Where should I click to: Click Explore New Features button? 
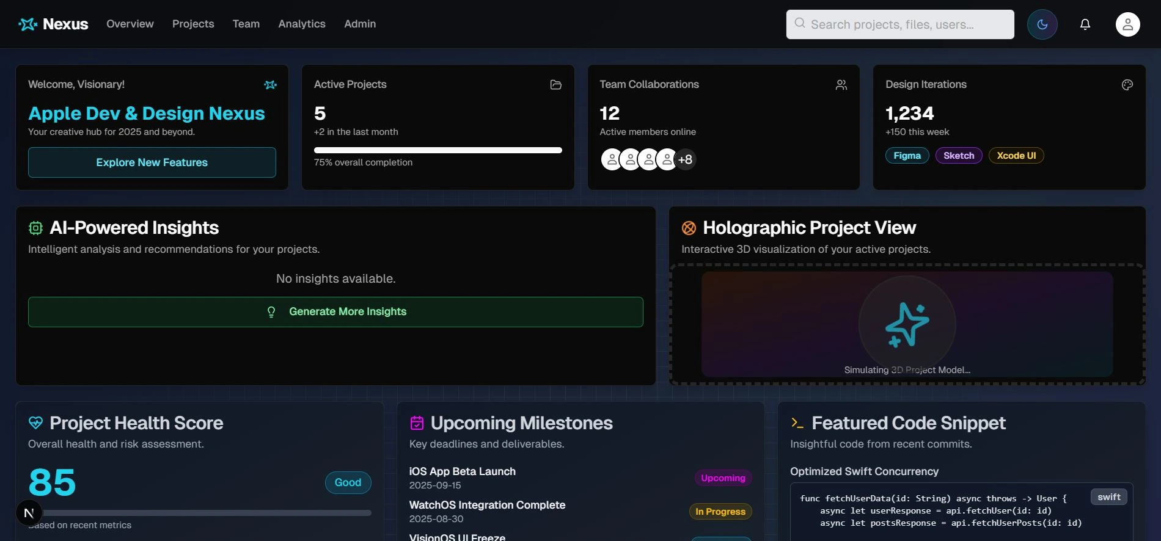[152, 162]
